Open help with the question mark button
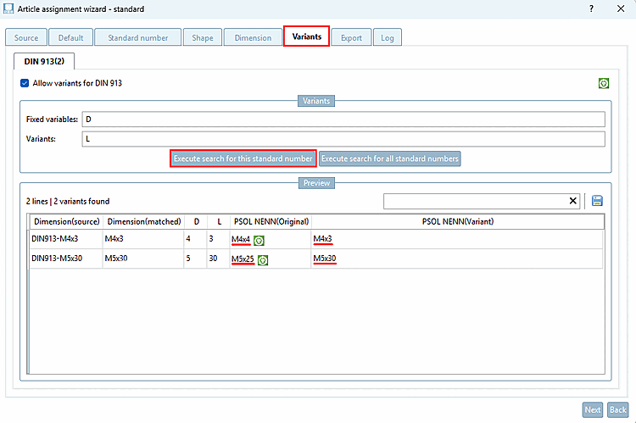Image resolution: width=636 pixels, height=423 pixels. point(591,8)
